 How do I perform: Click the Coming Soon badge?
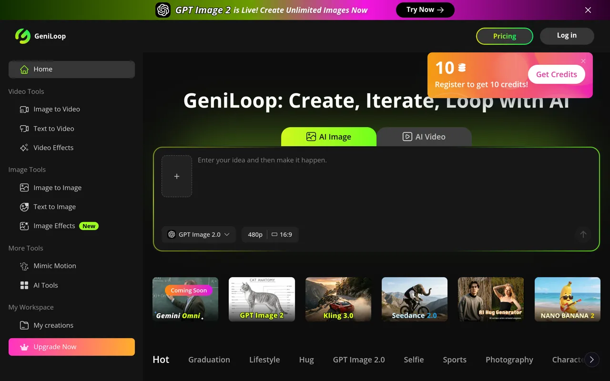click(189, 291)
